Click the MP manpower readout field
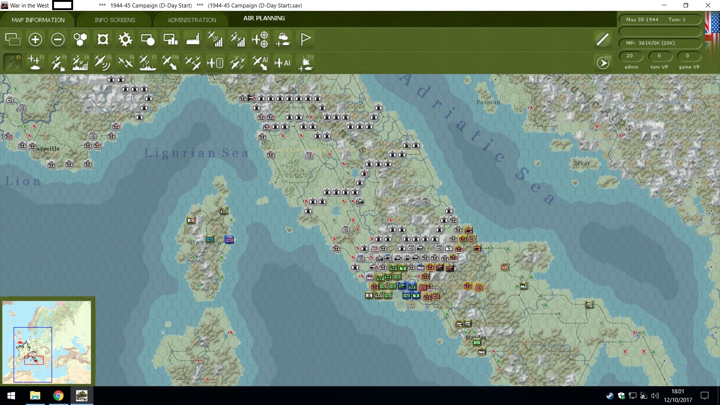Image resolution: width=720 pixels, height=405 pixels. pos(660,43)
